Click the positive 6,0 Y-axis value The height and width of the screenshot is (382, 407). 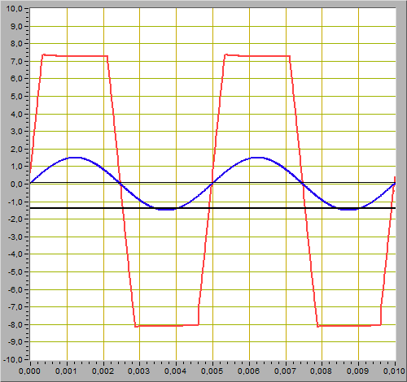[x=16, y=79]
